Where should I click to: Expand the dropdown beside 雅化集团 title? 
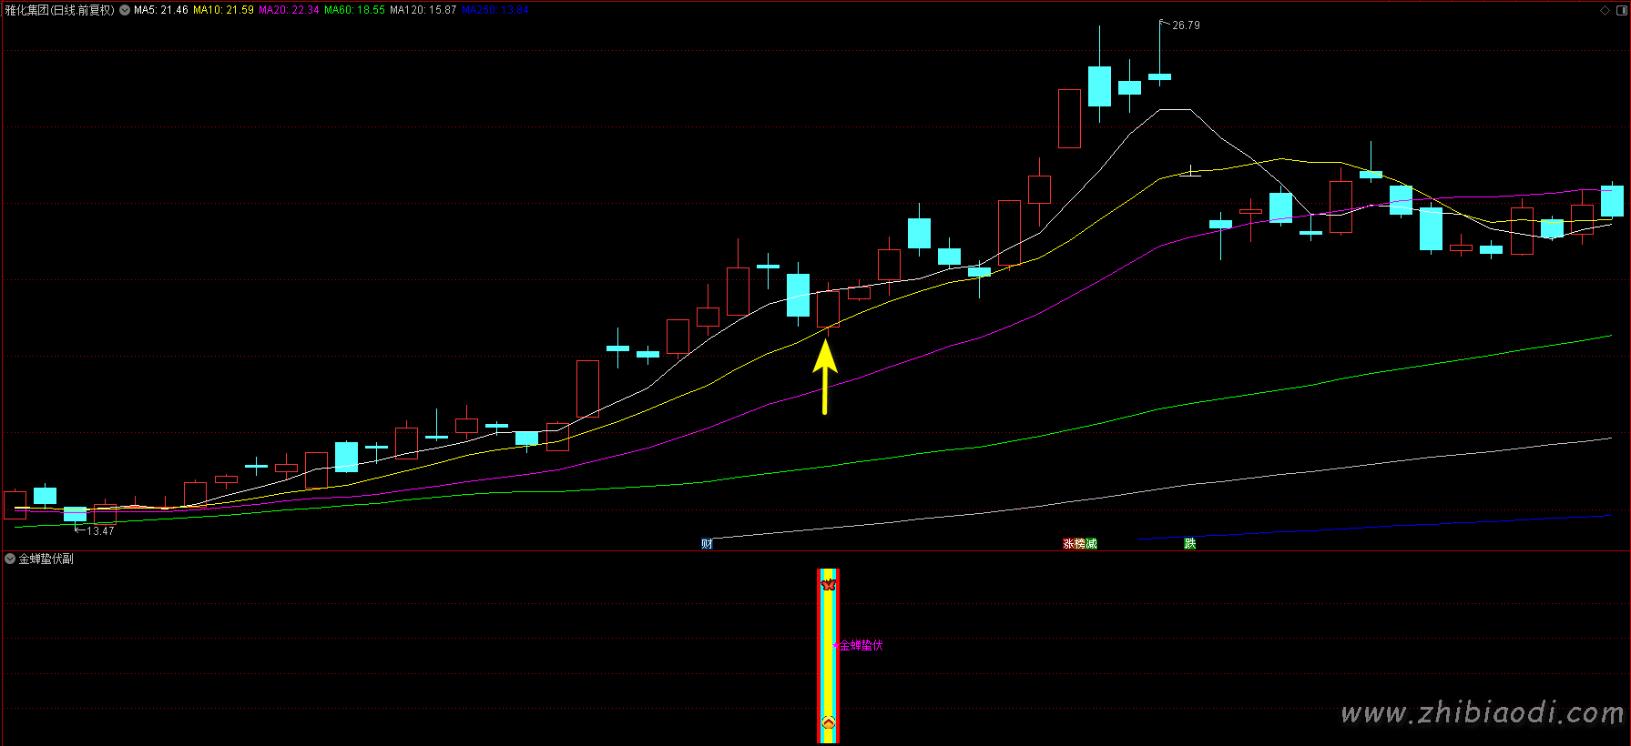[x=125, y=11]
